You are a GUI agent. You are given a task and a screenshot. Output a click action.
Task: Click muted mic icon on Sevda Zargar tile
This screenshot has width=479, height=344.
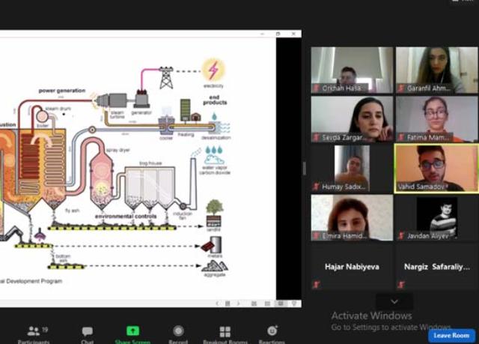point(316,138)
